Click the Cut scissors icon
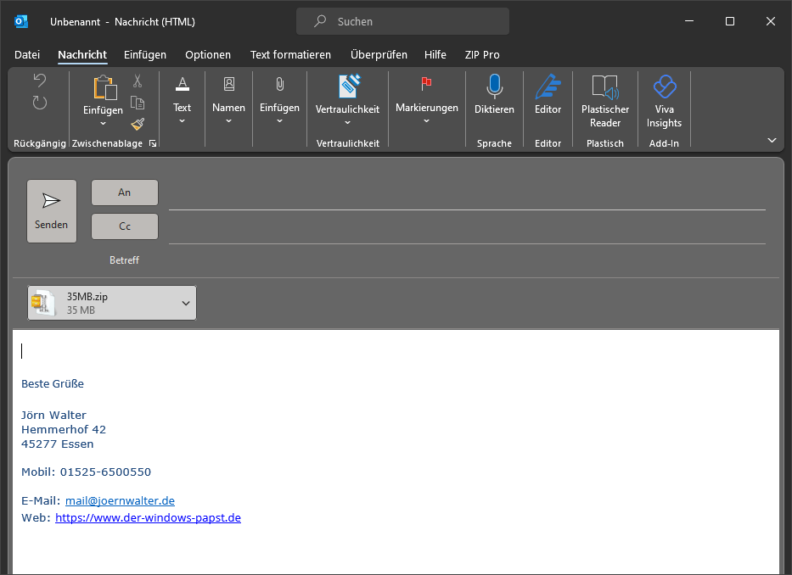Viewport: 792px width, 575px height. coord(138,81)
